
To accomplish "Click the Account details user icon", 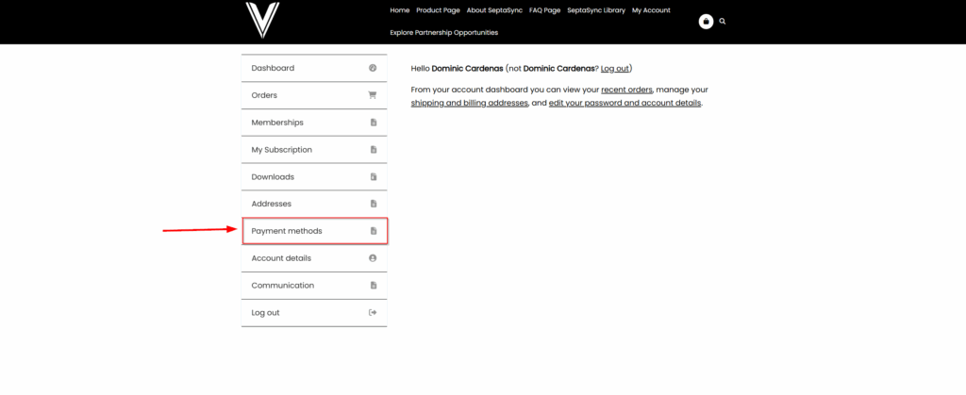I will coord(373,258).
